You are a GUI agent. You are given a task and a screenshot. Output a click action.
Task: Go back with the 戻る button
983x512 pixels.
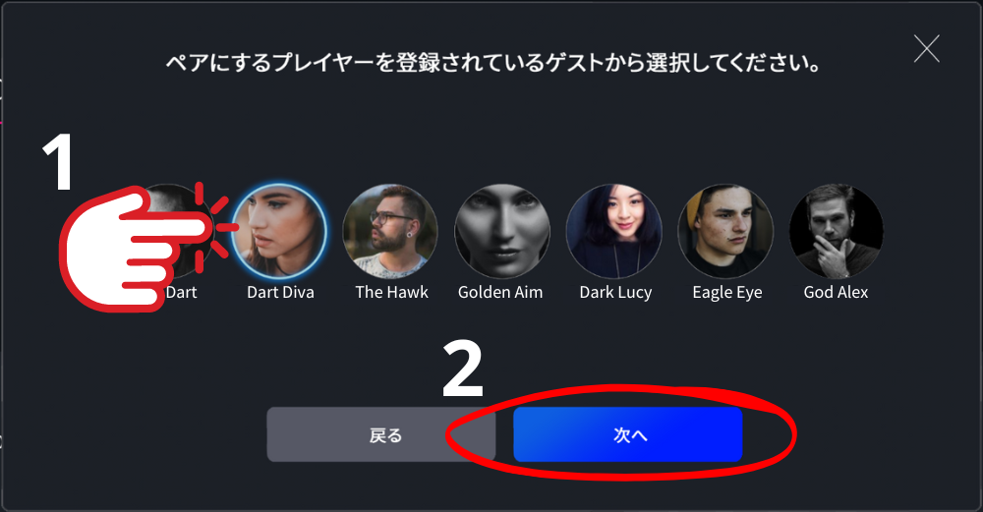tap(381, 435)
